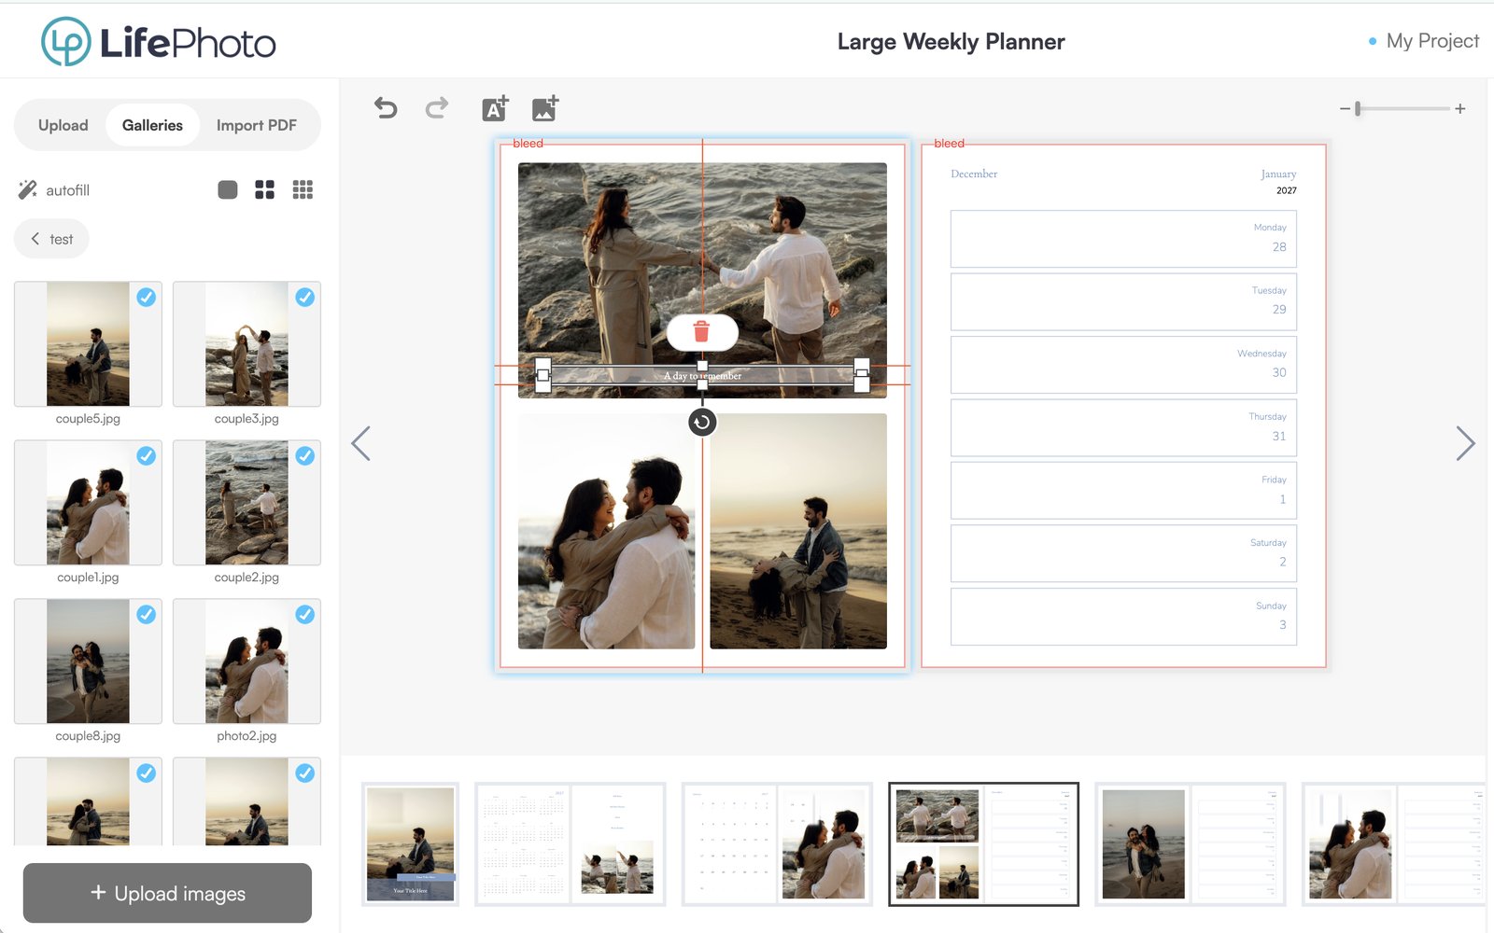The width and height of the screenshot is (1494, 933).
Task: Click the Sunday 3 planner box
Action: click(x=1123, y=617)
